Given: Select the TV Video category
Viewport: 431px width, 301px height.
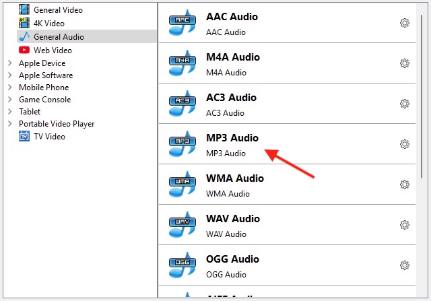Looking at the screenshot, I should [49, 137].
